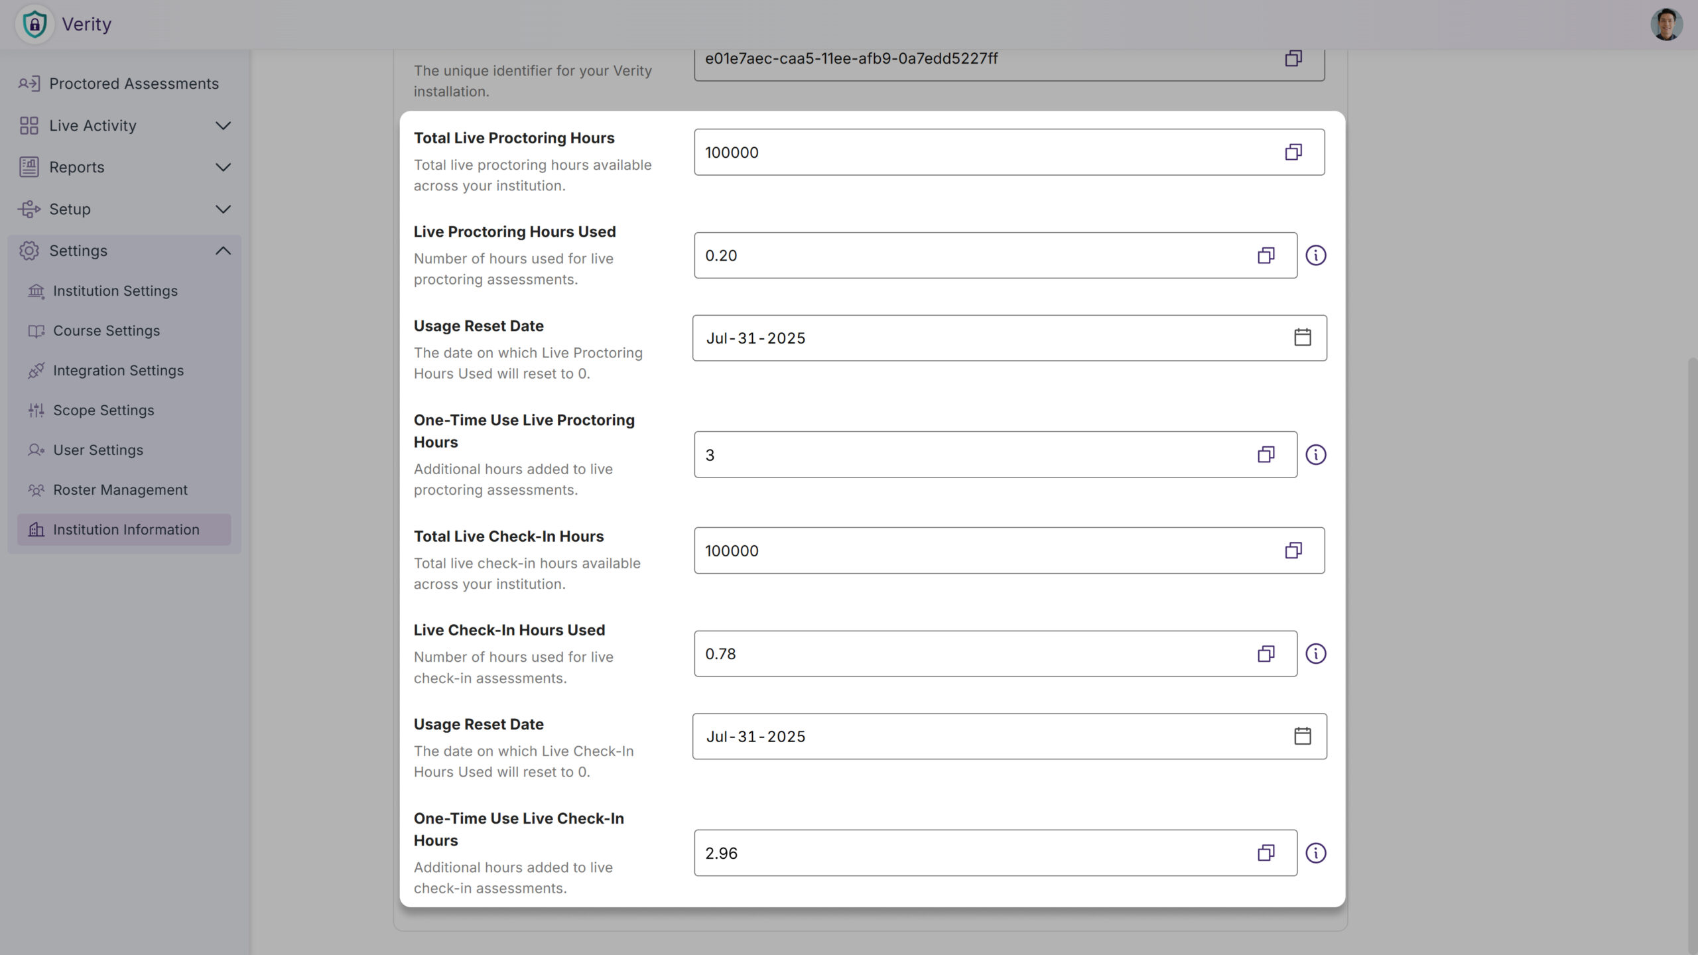Open Proctored Assessments page

click(x=133, y=84)
